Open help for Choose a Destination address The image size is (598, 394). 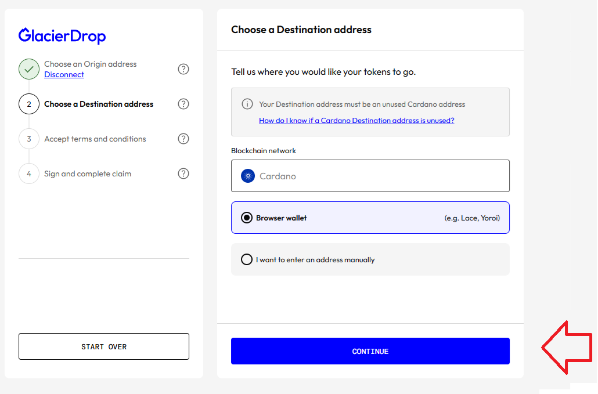[x=183, y=104]
